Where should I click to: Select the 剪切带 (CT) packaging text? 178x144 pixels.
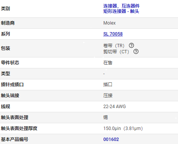point(116,52)
